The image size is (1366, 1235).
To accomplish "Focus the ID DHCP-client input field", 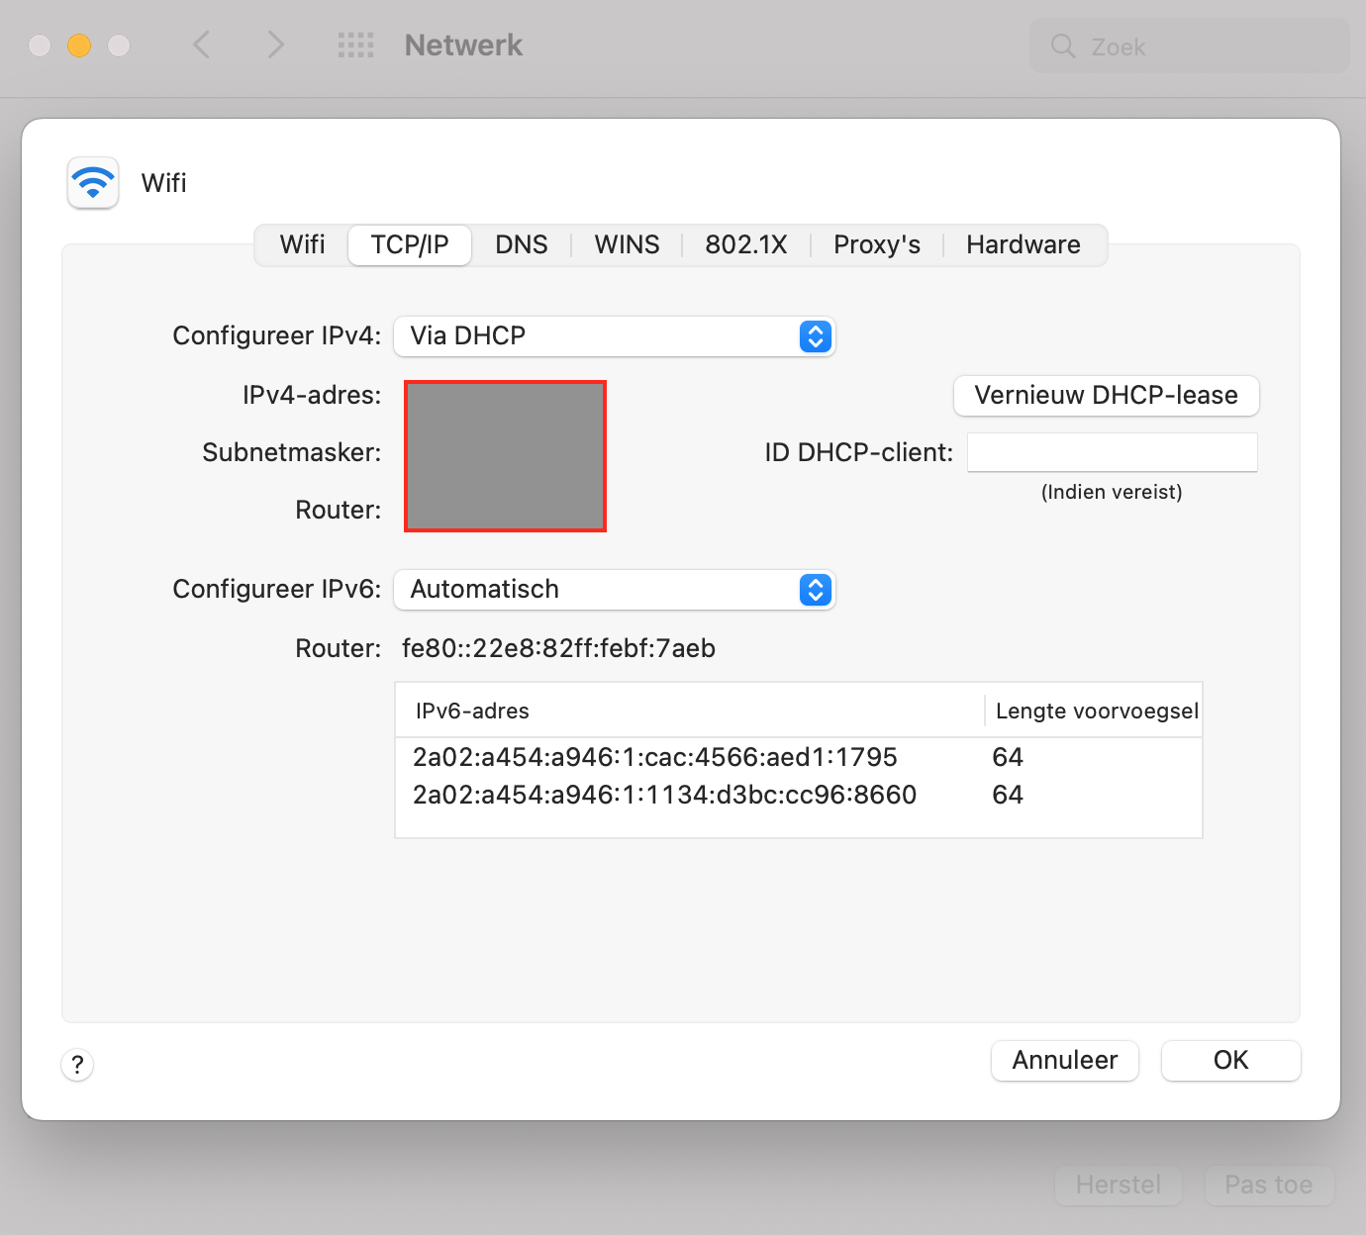I will click(1113, 452).
